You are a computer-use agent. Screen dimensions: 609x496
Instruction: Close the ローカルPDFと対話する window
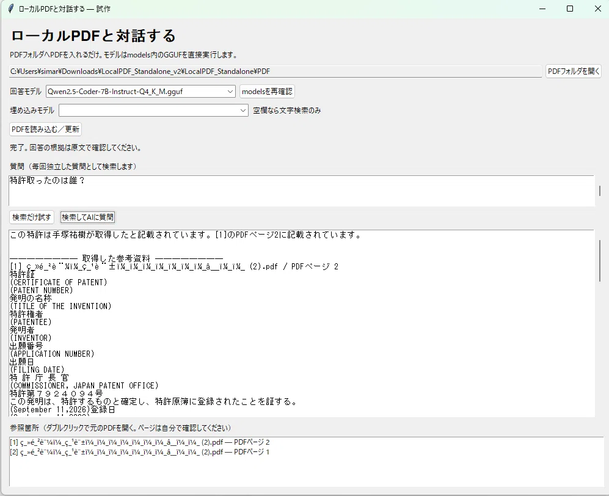598,9
